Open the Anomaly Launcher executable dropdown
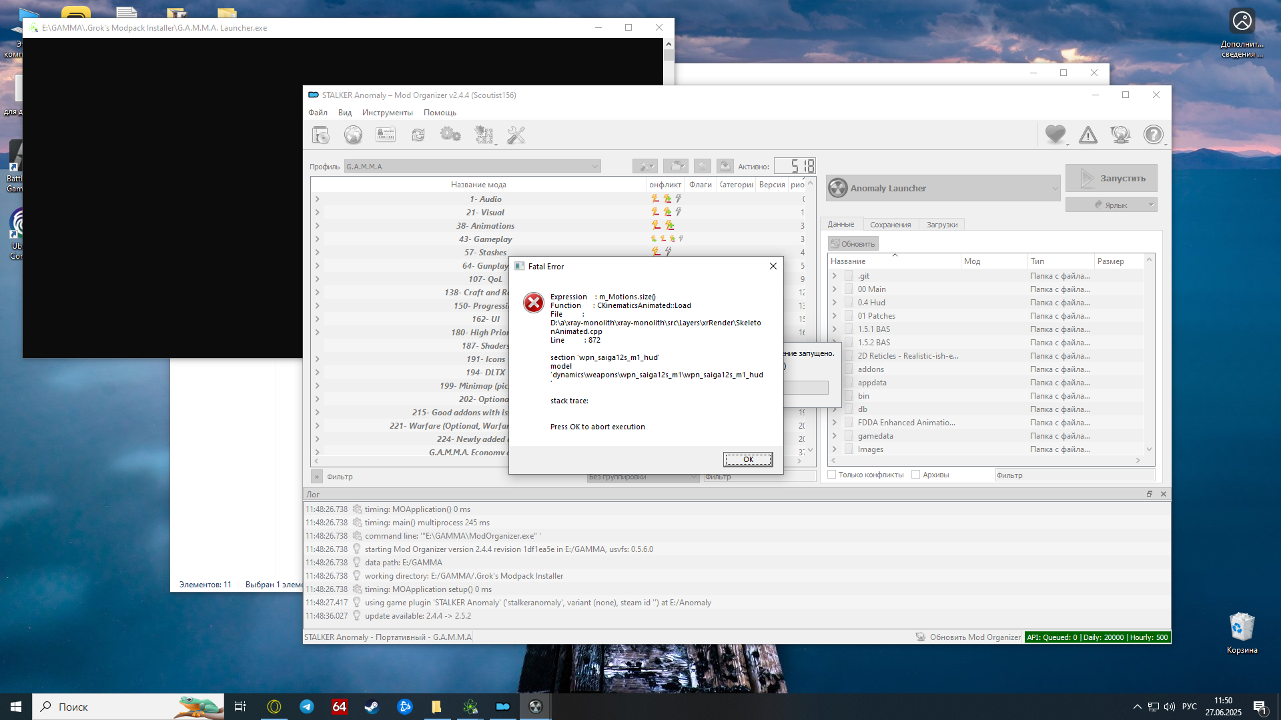This screenshot has height=720, width=1281. [943, 188]
